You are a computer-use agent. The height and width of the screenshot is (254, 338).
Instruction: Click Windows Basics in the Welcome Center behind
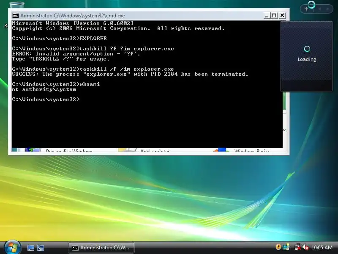pos(252,150)
